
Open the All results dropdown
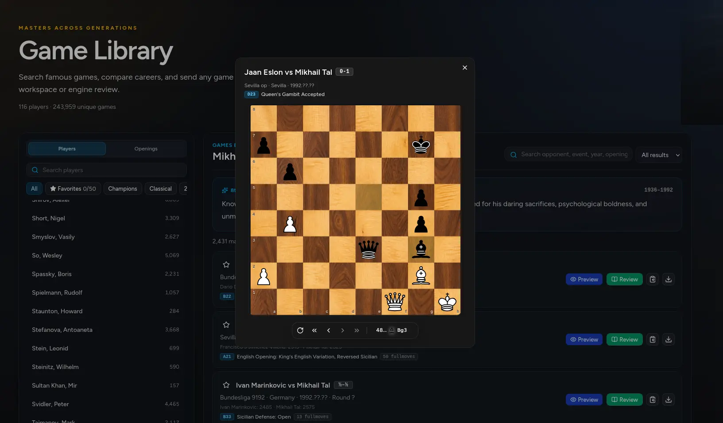[x=659, y=155]
